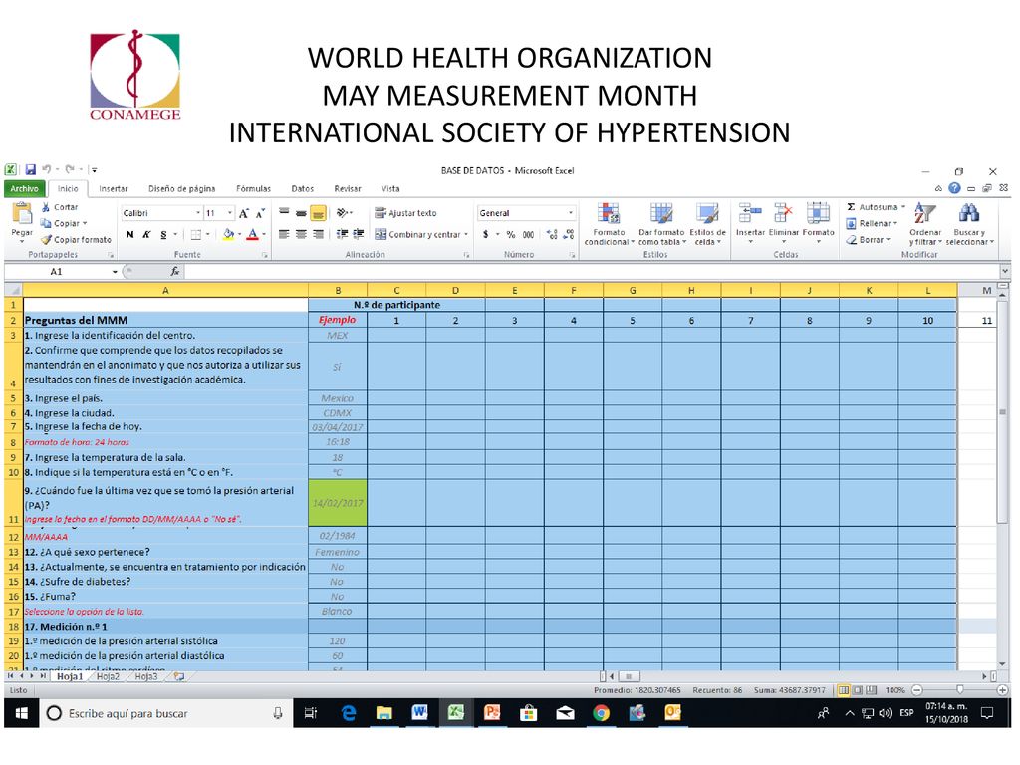
Task: Toggle Ajustar texto wrap text
Action: click(405, 213)
